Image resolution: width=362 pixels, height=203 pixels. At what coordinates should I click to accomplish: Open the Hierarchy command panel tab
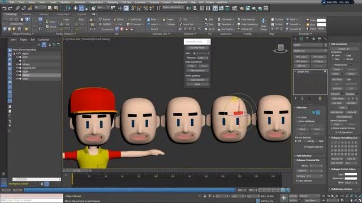click(307, 39)
